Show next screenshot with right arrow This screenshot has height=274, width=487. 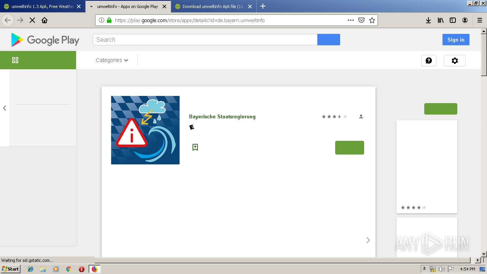point(368,240)
